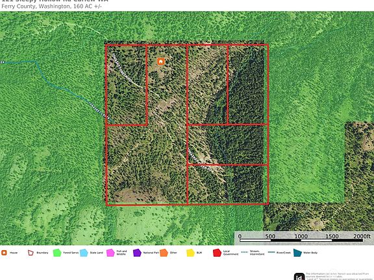Click the 'State Land' legend label
Screen dimensions: 374x280
point(96,253)
